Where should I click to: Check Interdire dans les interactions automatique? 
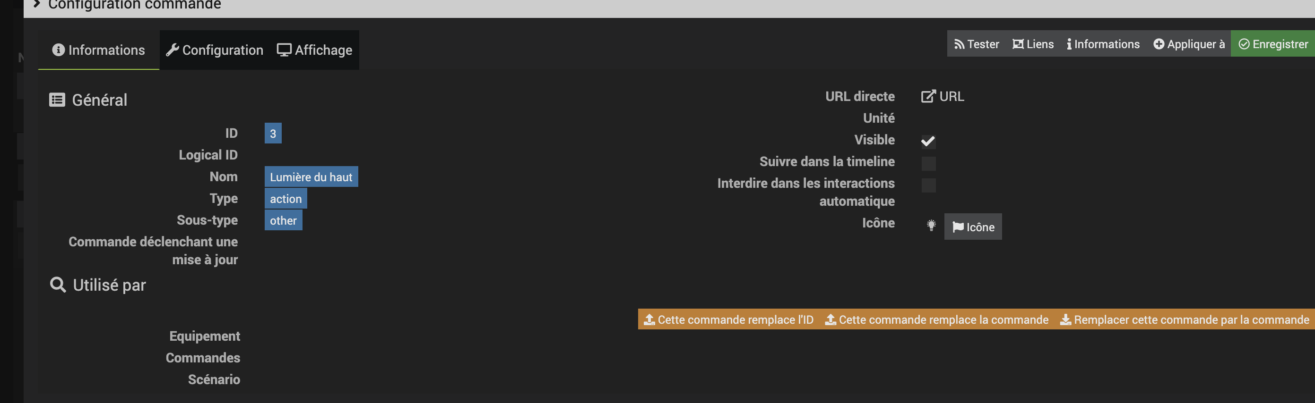pos(928,185)
